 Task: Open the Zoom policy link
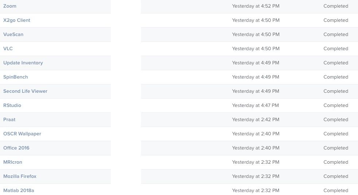point(10,6)
